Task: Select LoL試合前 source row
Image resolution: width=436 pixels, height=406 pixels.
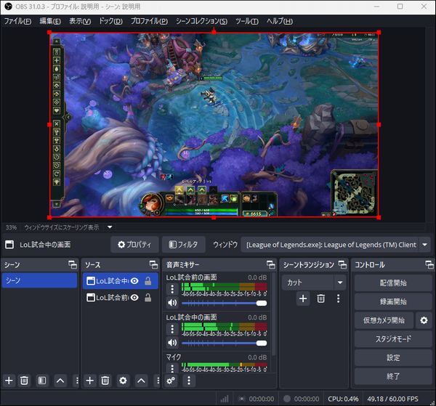Action: [x=121, y=298]
